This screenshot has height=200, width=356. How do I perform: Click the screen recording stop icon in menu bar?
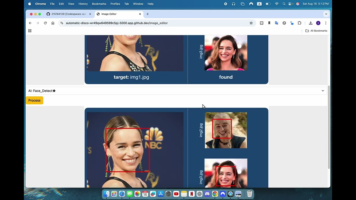(226, 4)
